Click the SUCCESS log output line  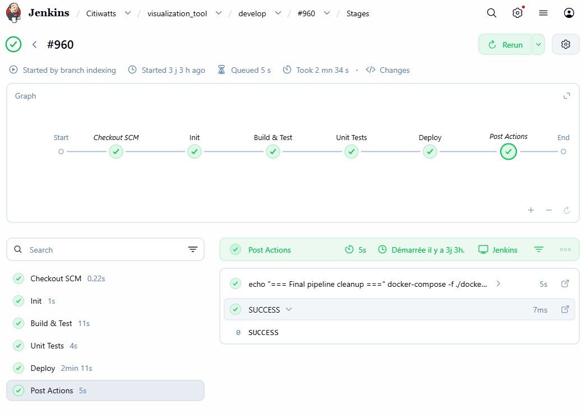(x=263, y=333)
